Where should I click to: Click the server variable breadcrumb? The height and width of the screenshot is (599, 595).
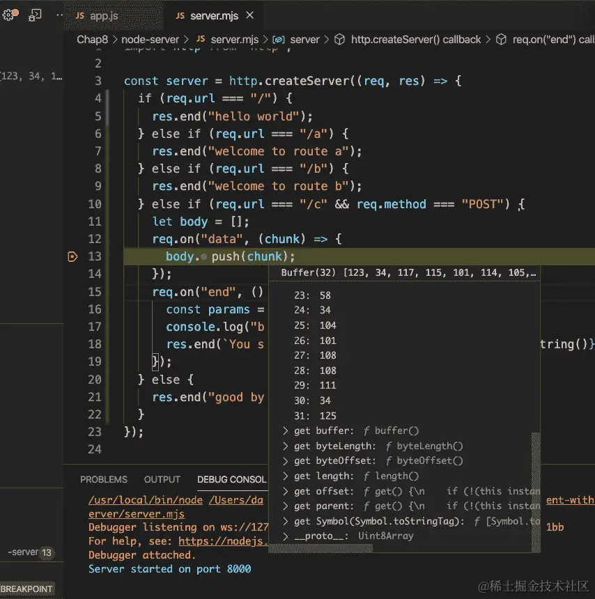(296, 39)
